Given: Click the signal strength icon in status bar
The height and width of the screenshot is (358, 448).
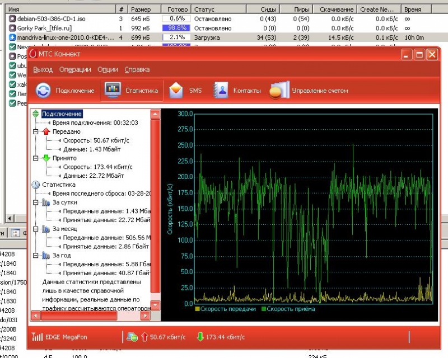Looking at the screenshot, I should (38, 337).
